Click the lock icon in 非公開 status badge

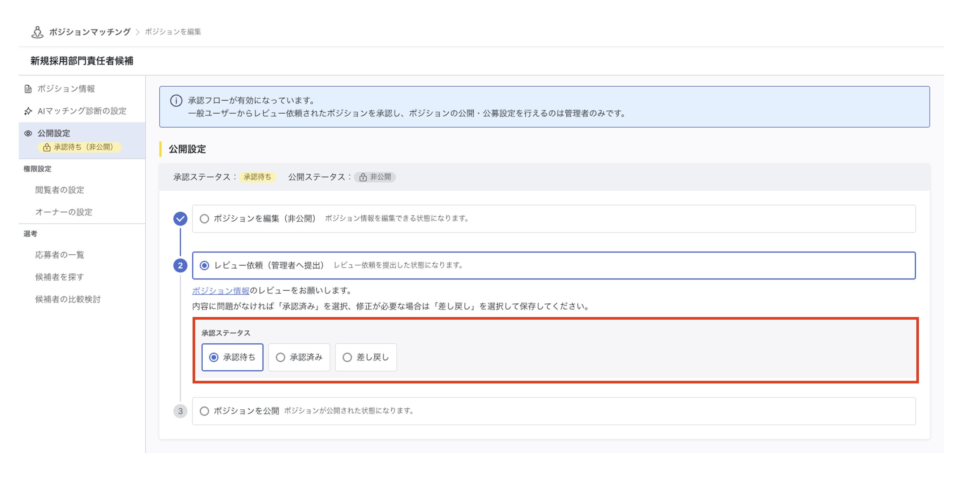pos(363,177)
